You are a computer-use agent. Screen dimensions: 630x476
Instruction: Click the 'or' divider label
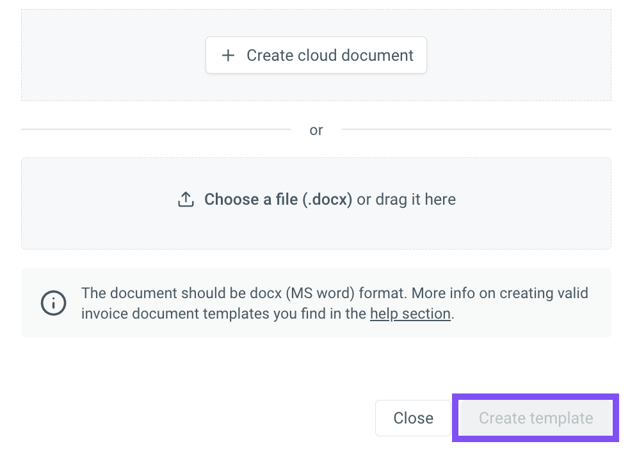(316, 130)
